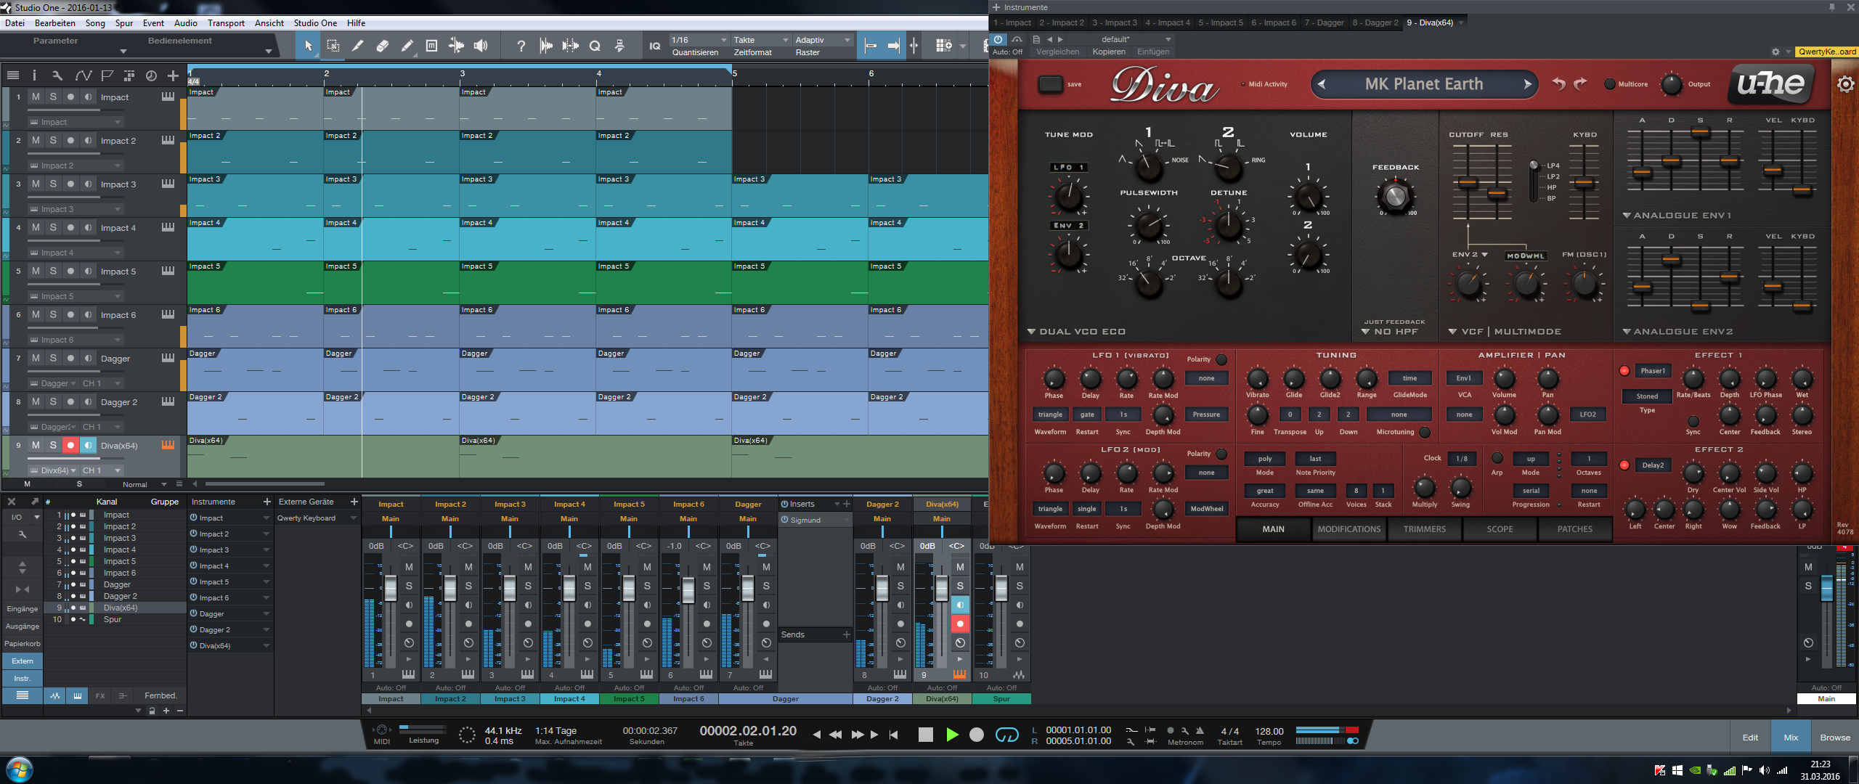Select the Listen (speaker) tool
Screen dimensions: 1859x784
coord(481,46)
